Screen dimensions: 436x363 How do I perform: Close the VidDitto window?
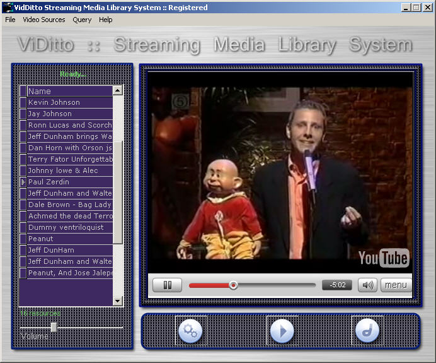(428, 8)
